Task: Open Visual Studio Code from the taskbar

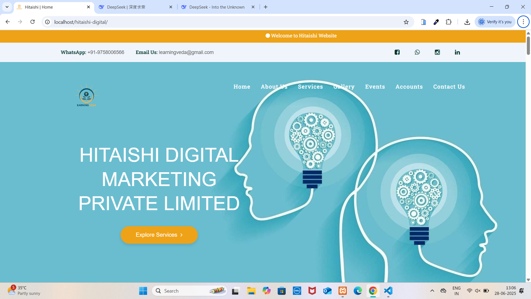Action: point(388,291)
